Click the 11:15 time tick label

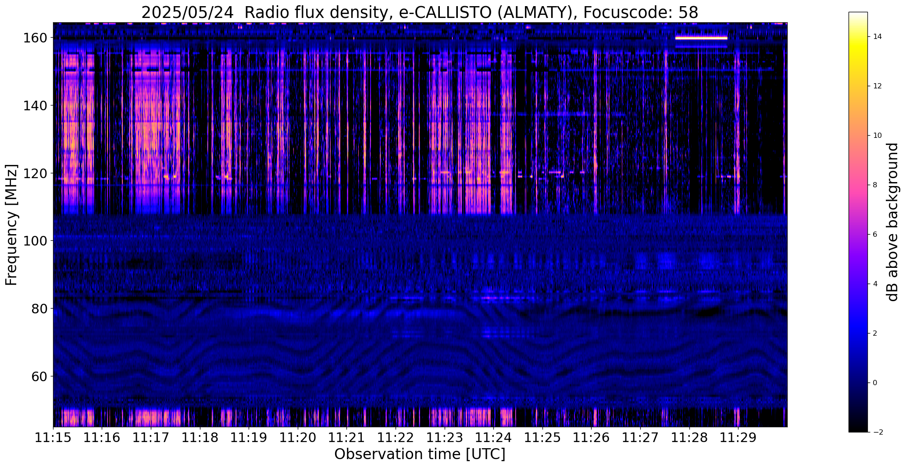point(54,438)
